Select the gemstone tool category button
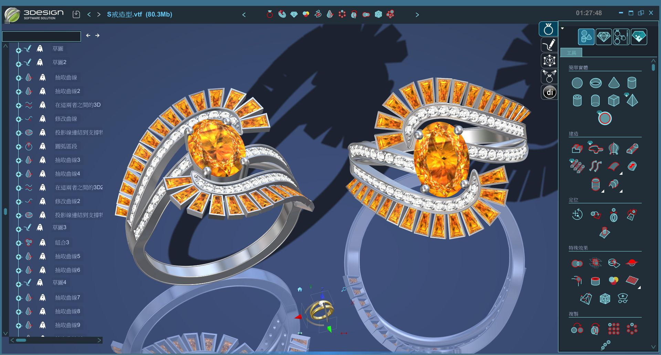Screen dimensions: 661x355 [604, 37]
